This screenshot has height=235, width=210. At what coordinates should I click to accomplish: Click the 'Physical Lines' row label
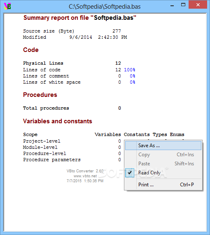pos(43,63)
